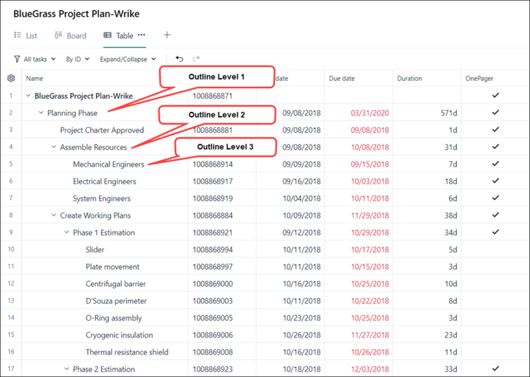The image size is (530, 377).
Task: Click the undo arrow icon
Action: tap(179, 59)
